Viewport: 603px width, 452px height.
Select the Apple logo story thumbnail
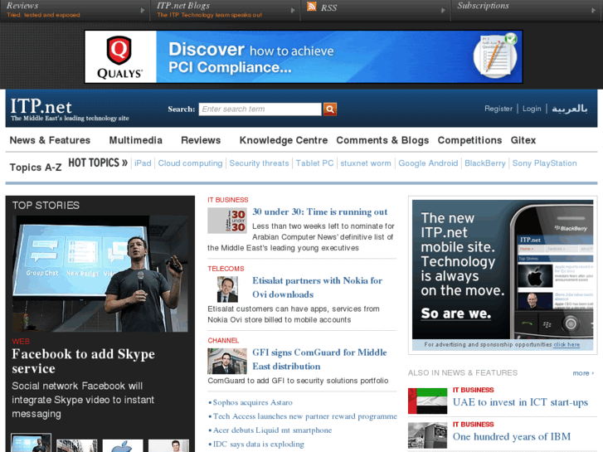tap(123, 445)
